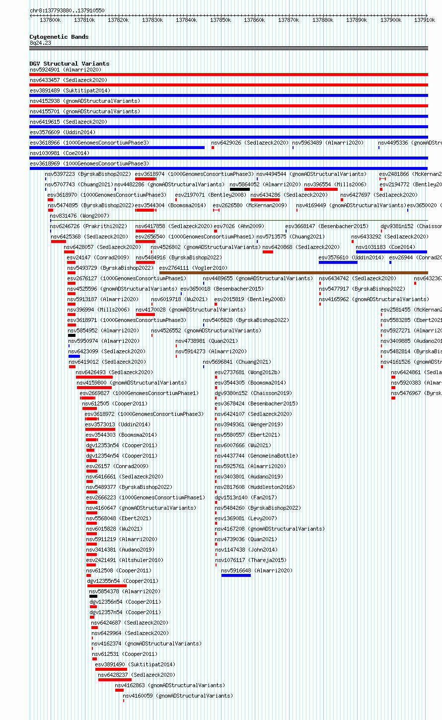Open nsv4162863 (gnomADStructuralVariants) variant label
The image size is (442, 720).
[170, 685]
